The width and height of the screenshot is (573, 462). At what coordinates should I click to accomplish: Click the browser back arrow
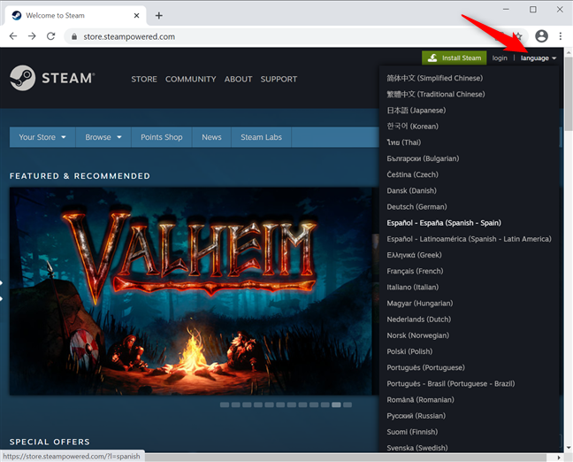click(13, 36)
